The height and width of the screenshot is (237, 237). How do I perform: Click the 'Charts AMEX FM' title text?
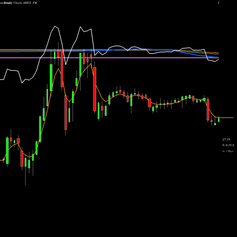pyautogui.click(x=25, y=3)
